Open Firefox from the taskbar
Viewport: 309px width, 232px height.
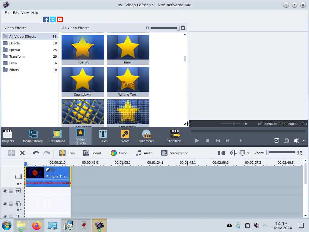[37, 225]
